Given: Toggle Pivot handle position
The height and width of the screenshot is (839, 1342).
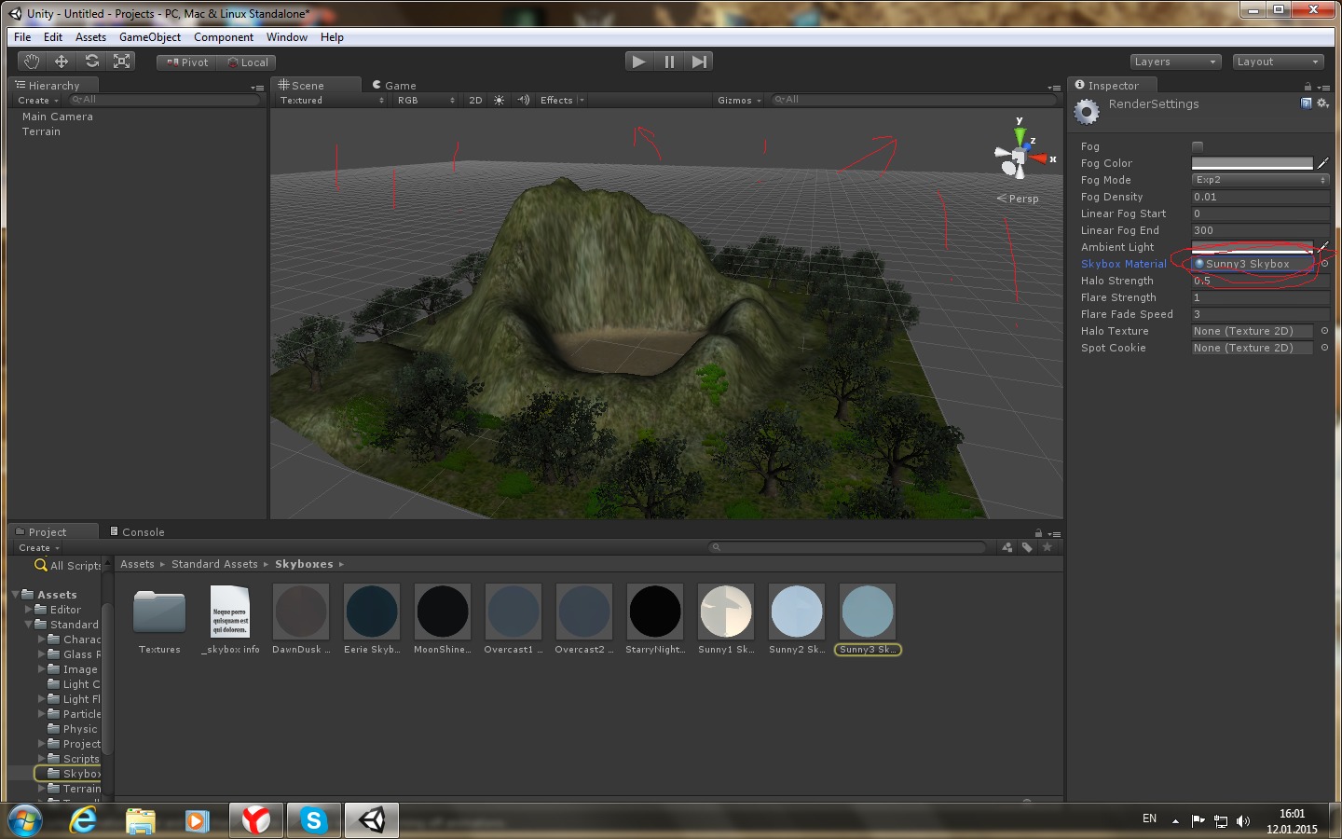Looking at the screenshot, I should click(x=187, y=62).
